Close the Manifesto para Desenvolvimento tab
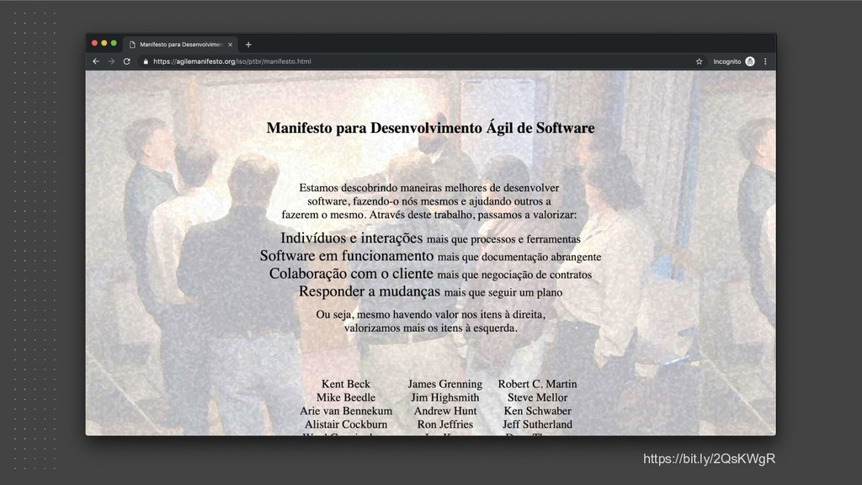 click(231, 45)
